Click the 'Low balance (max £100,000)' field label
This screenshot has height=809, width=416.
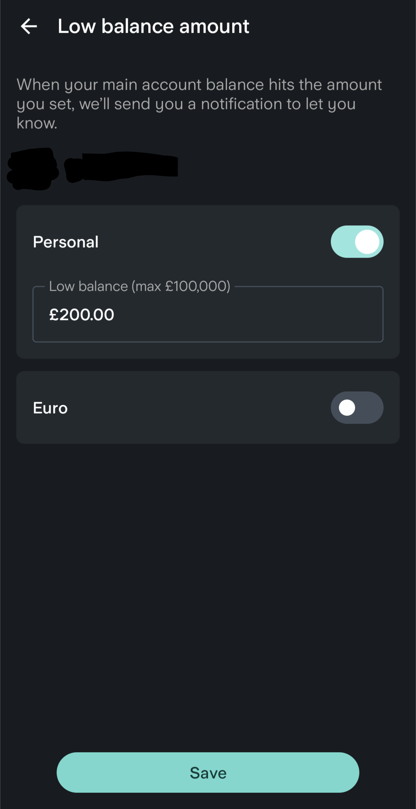139,286
